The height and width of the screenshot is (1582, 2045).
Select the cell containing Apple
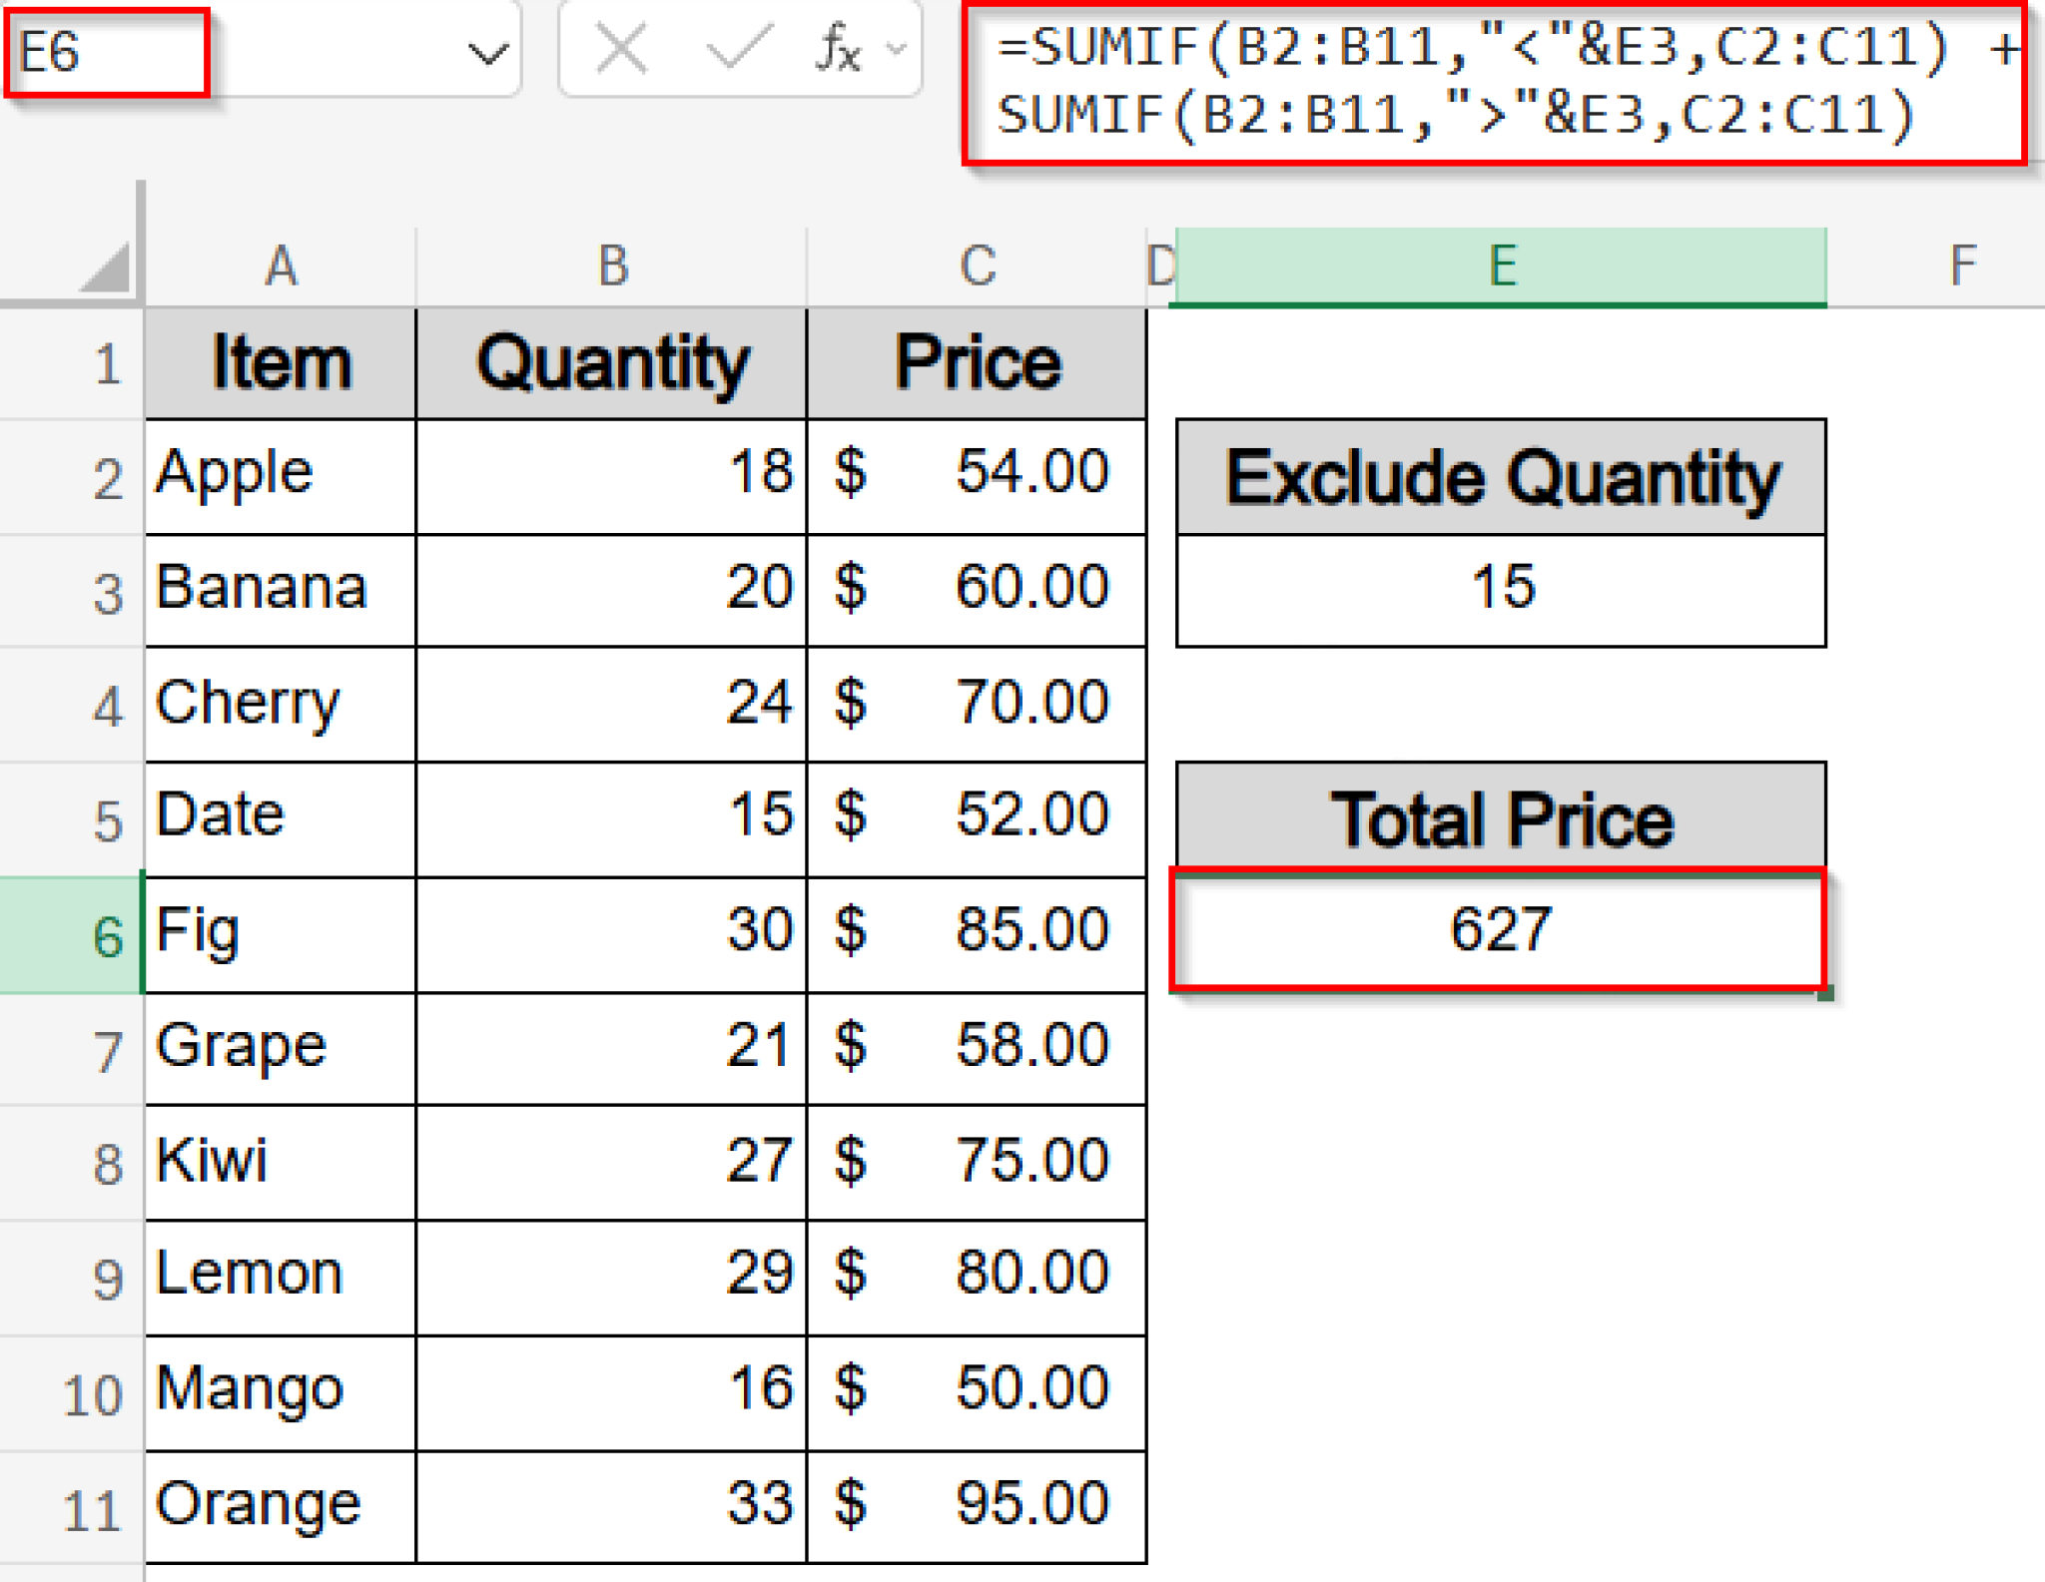280,474
